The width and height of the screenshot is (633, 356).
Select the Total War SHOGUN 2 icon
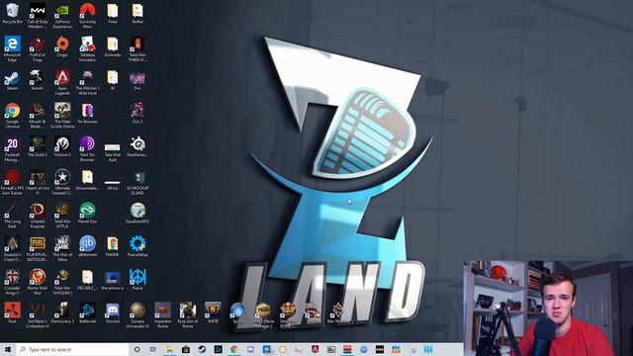coord(62,282)
